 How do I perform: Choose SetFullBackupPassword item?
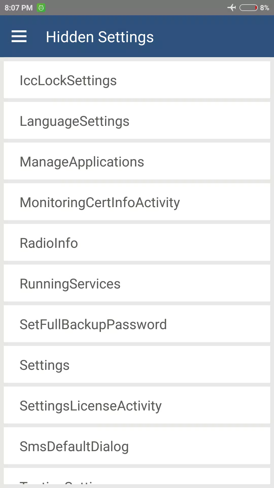coord(137,324)
